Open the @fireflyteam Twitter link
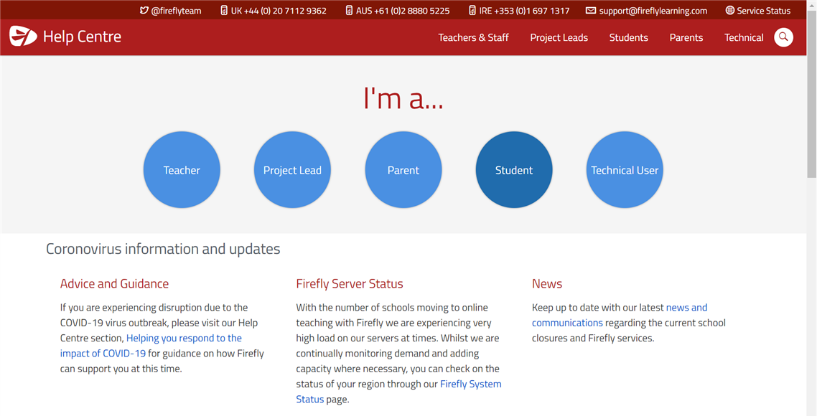Viewport: 817px width, 416px height. pos(176,11)
